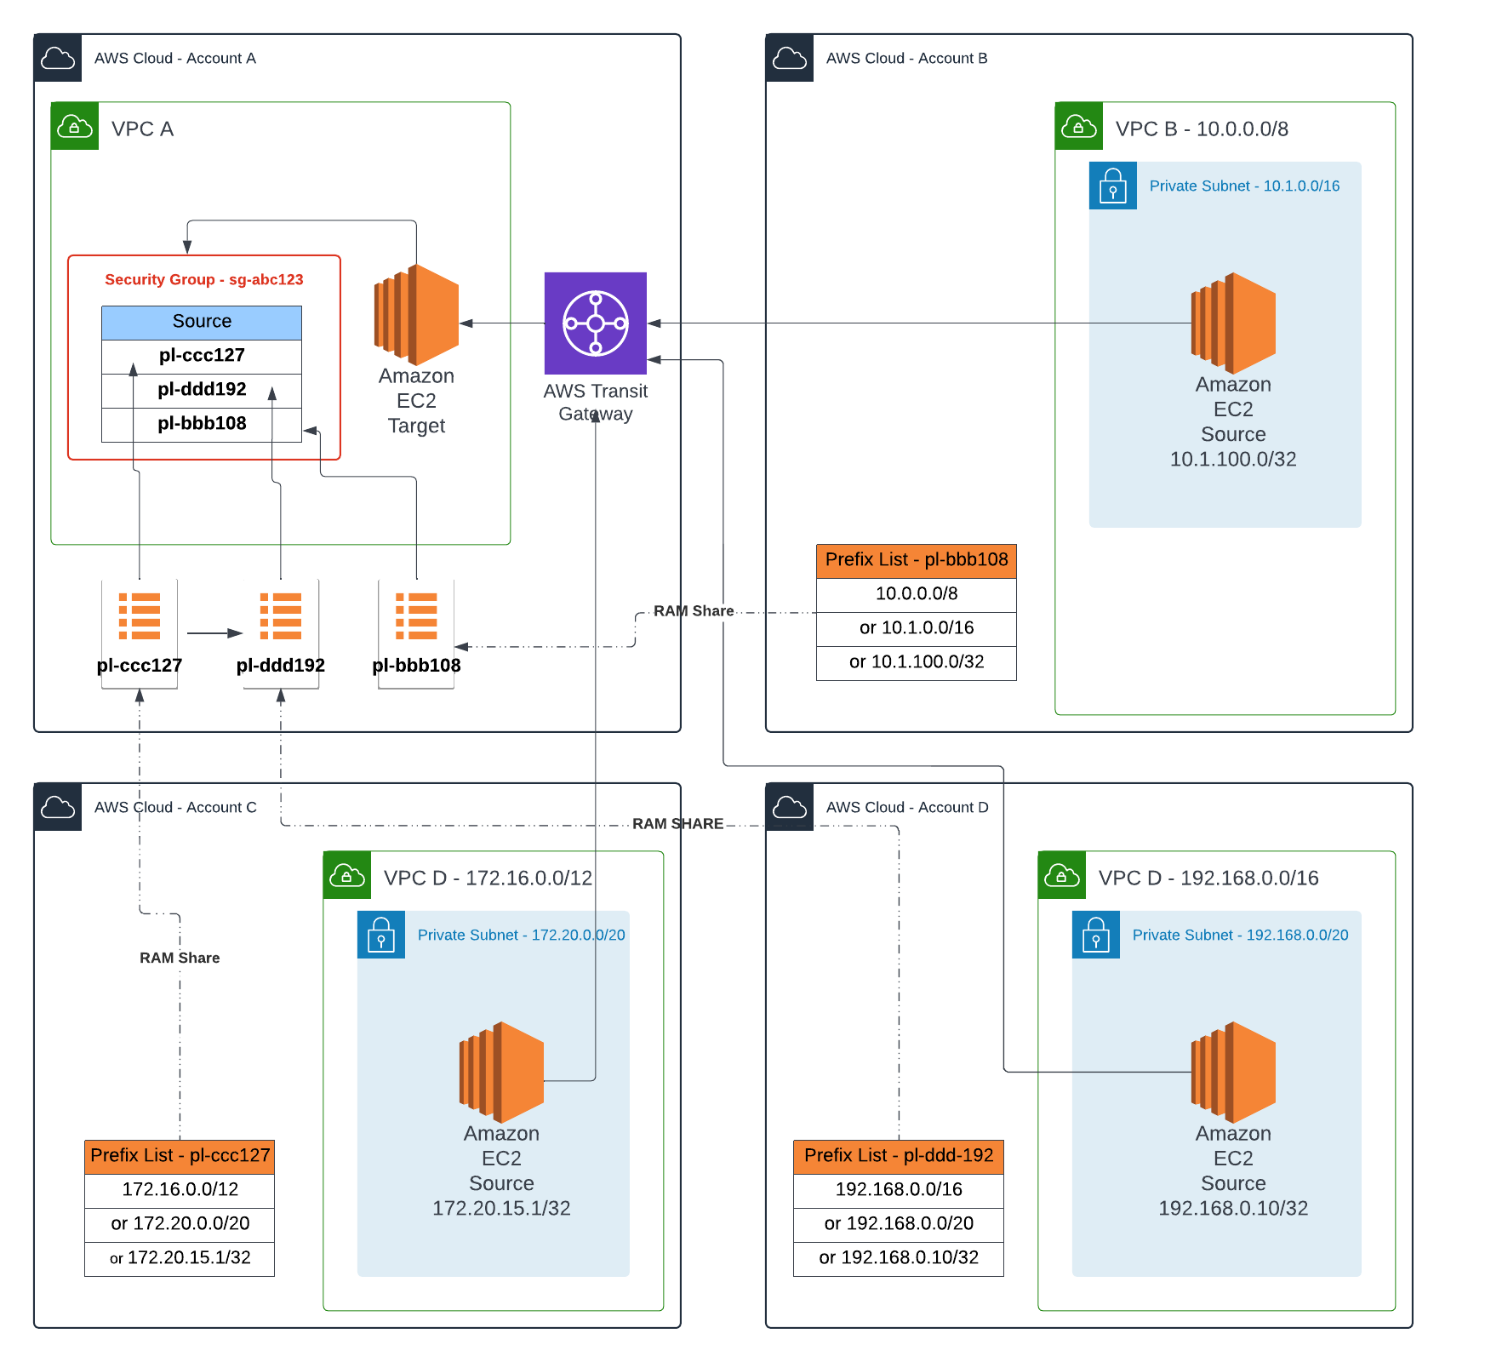
Task: Click the 'AWS Cloud - Account B' label
Action: 907,58
